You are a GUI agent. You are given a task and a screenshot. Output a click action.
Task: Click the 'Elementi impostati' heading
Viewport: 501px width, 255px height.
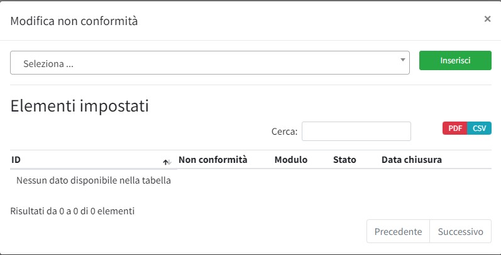tap(80, 106)
